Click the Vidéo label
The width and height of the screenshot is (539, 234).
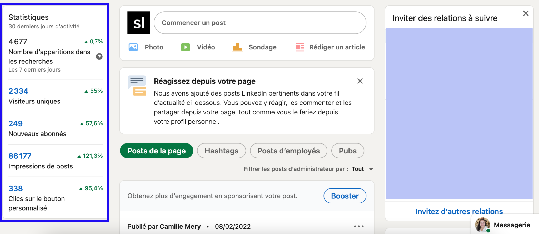tap(206, 47)
